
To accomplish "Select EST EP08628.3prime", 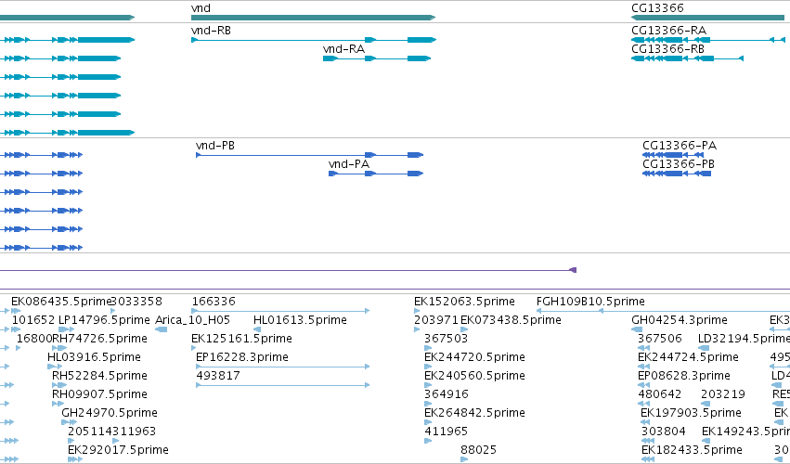I will pos(683,376).
